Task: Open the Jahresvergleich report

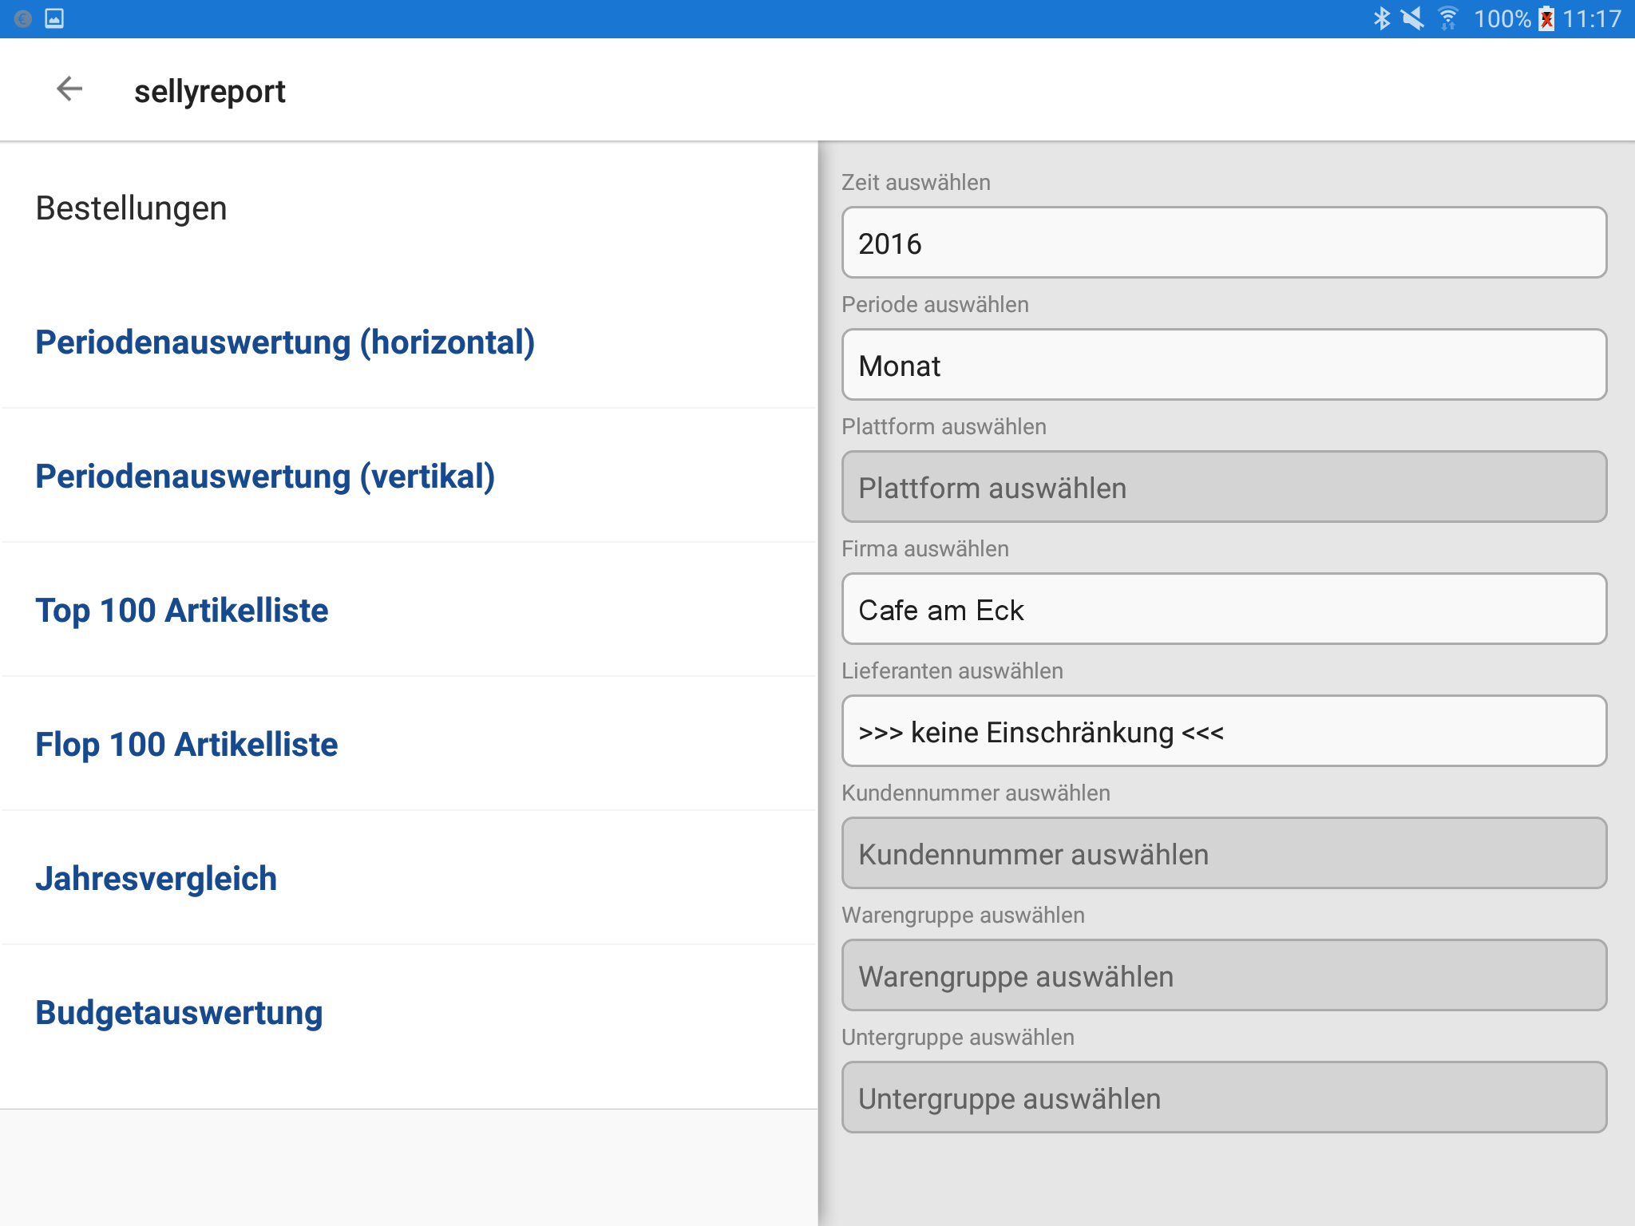Action: (156, 879)
